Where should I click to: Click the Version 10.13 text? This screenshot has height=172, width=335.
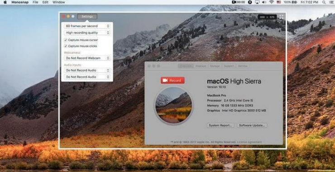tap(216, 87)
